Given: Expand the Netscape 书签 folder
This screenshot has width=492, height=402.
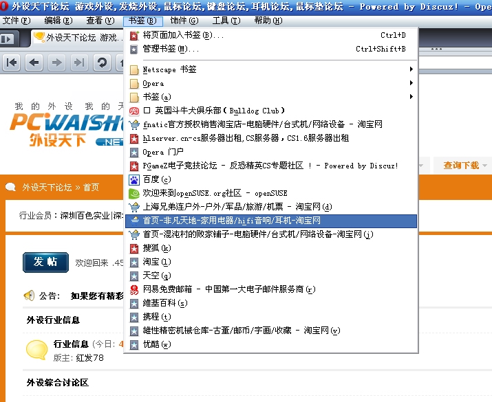Looking at the screenshot, I should coord(271,69).
